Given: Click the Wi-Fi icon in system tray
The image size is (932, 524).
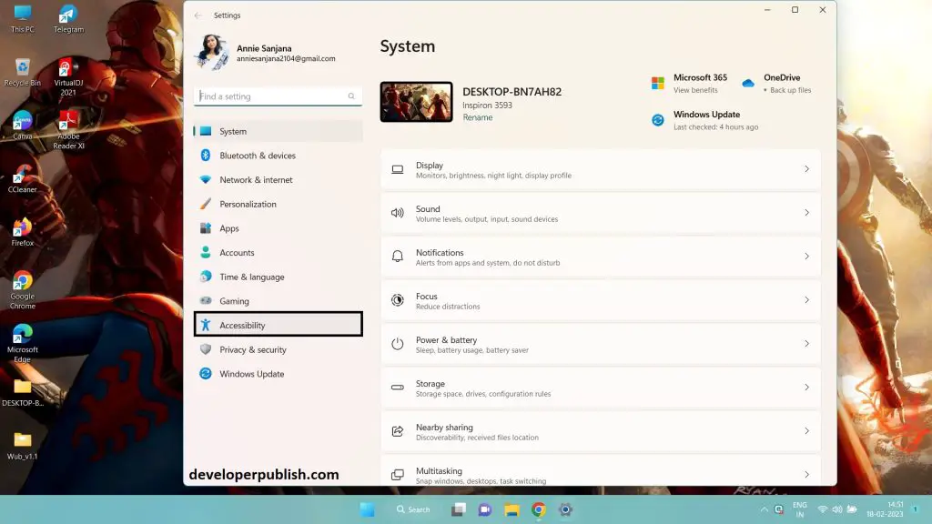Looking at the screenshot, I should (823, 509).
